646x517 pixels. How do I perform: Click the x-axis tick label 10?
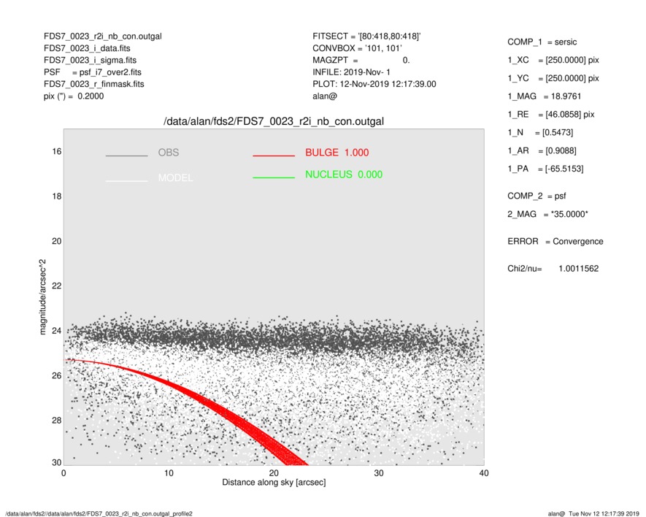pyautogui.click(x=169, y=473)
